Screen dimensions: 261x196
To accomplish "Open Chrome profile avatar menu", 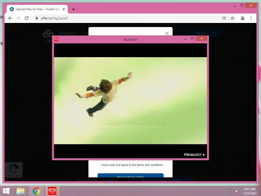I will 243,18.
